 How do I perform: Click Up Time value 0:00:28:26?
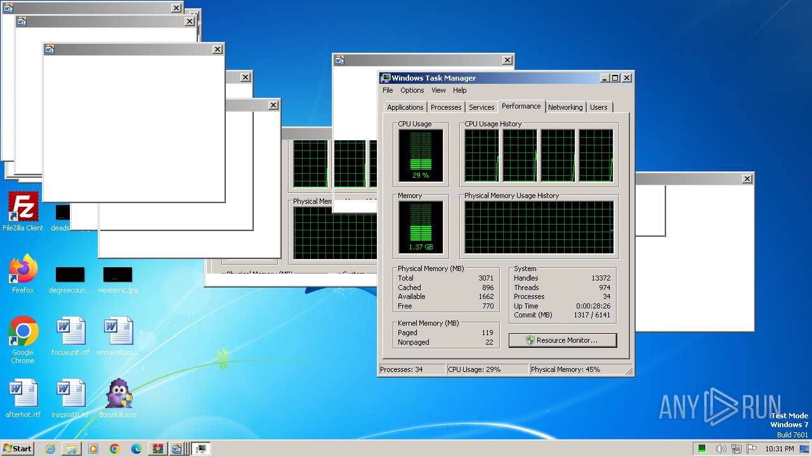pos(593,306)
